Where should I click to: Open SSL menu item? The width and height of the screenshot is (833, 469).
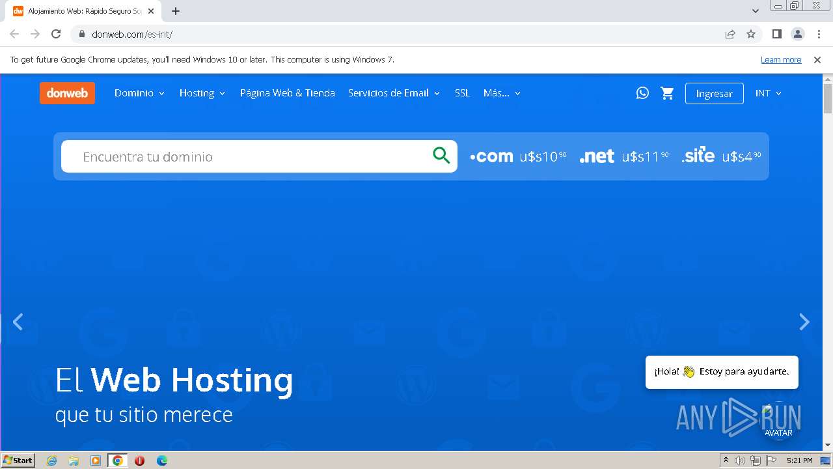click(x=462, y=93)
